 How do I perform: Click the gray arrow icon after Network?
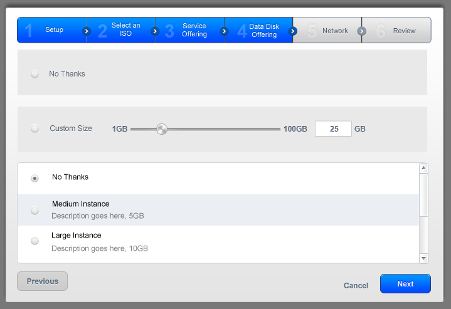pos(361,31)
